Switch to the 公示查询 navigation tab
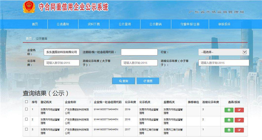The width and height of the screenshot is (262, 140). click(x=125, y=24)
